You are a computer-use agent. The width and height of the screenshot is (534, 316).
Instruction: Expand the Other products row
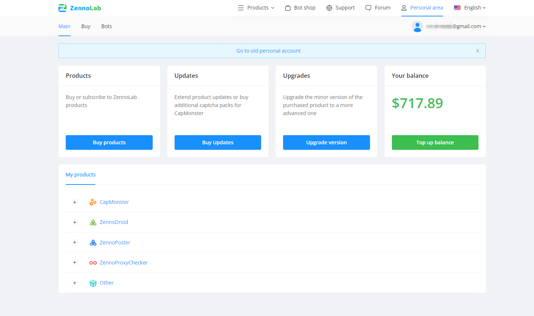coord(75,283)
